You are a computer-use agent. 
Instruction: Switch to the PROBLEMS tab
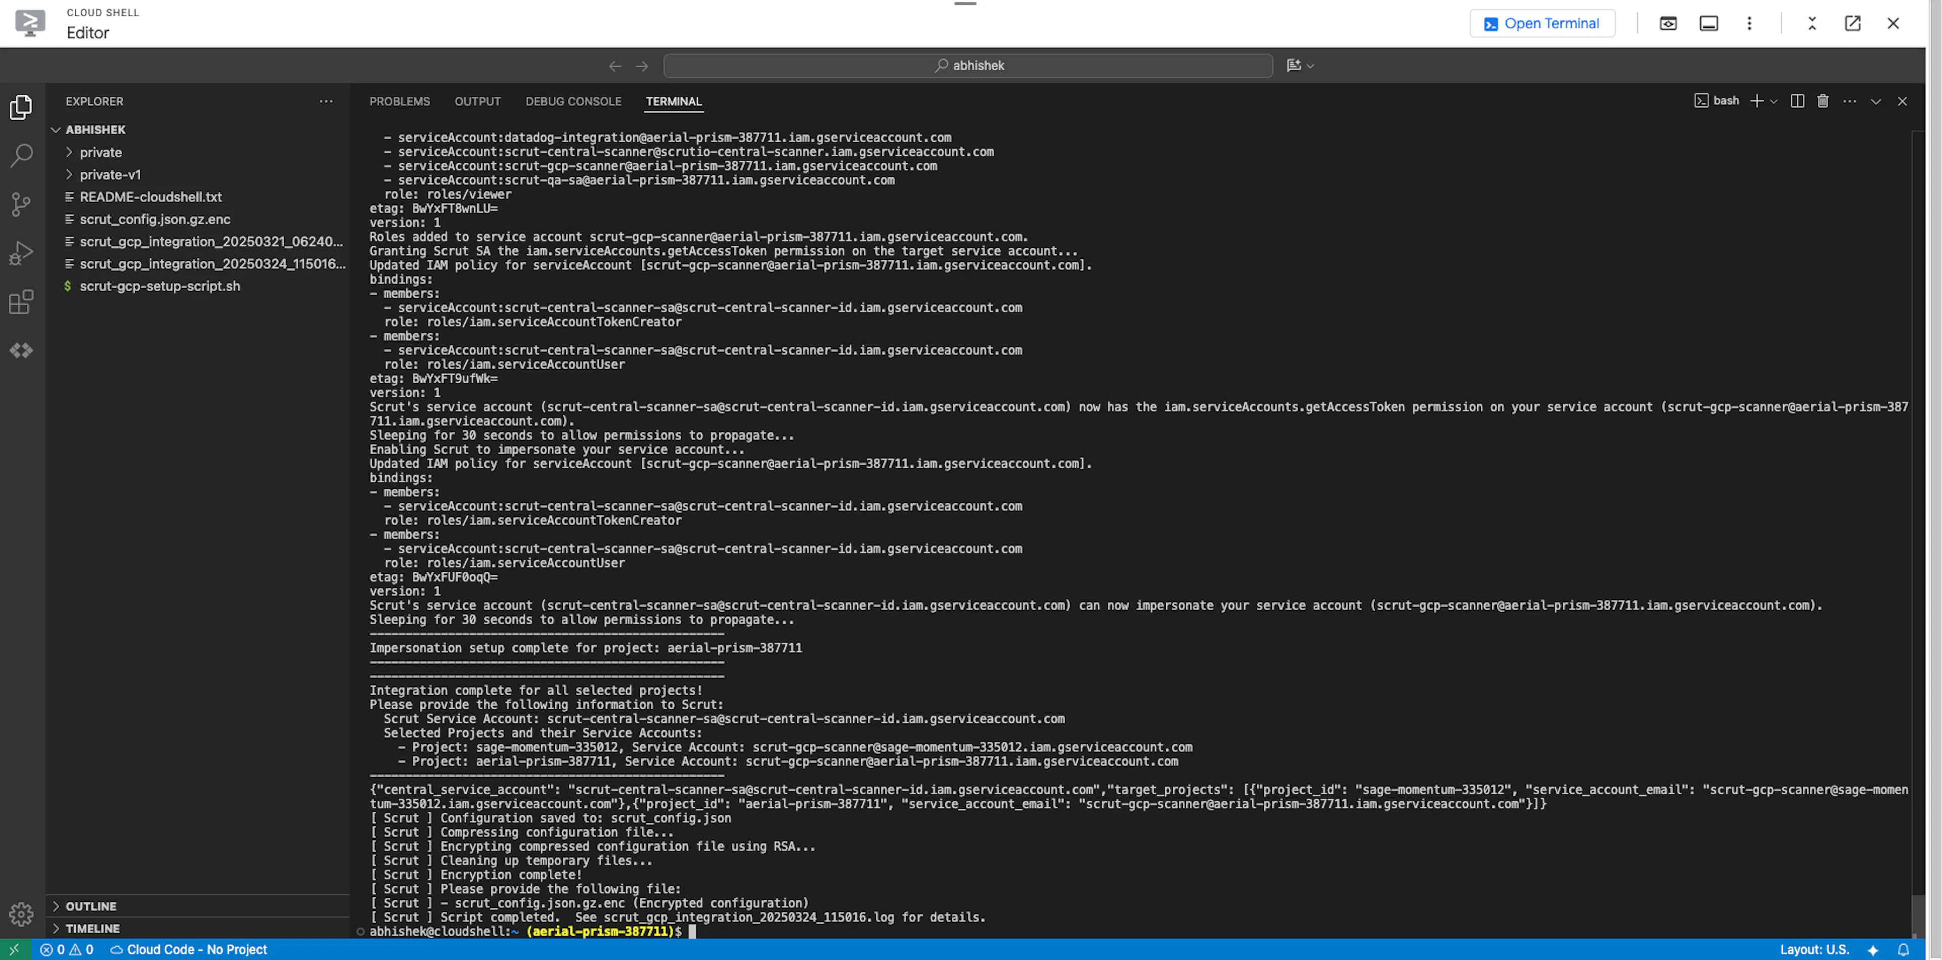(x=400, y=101)
